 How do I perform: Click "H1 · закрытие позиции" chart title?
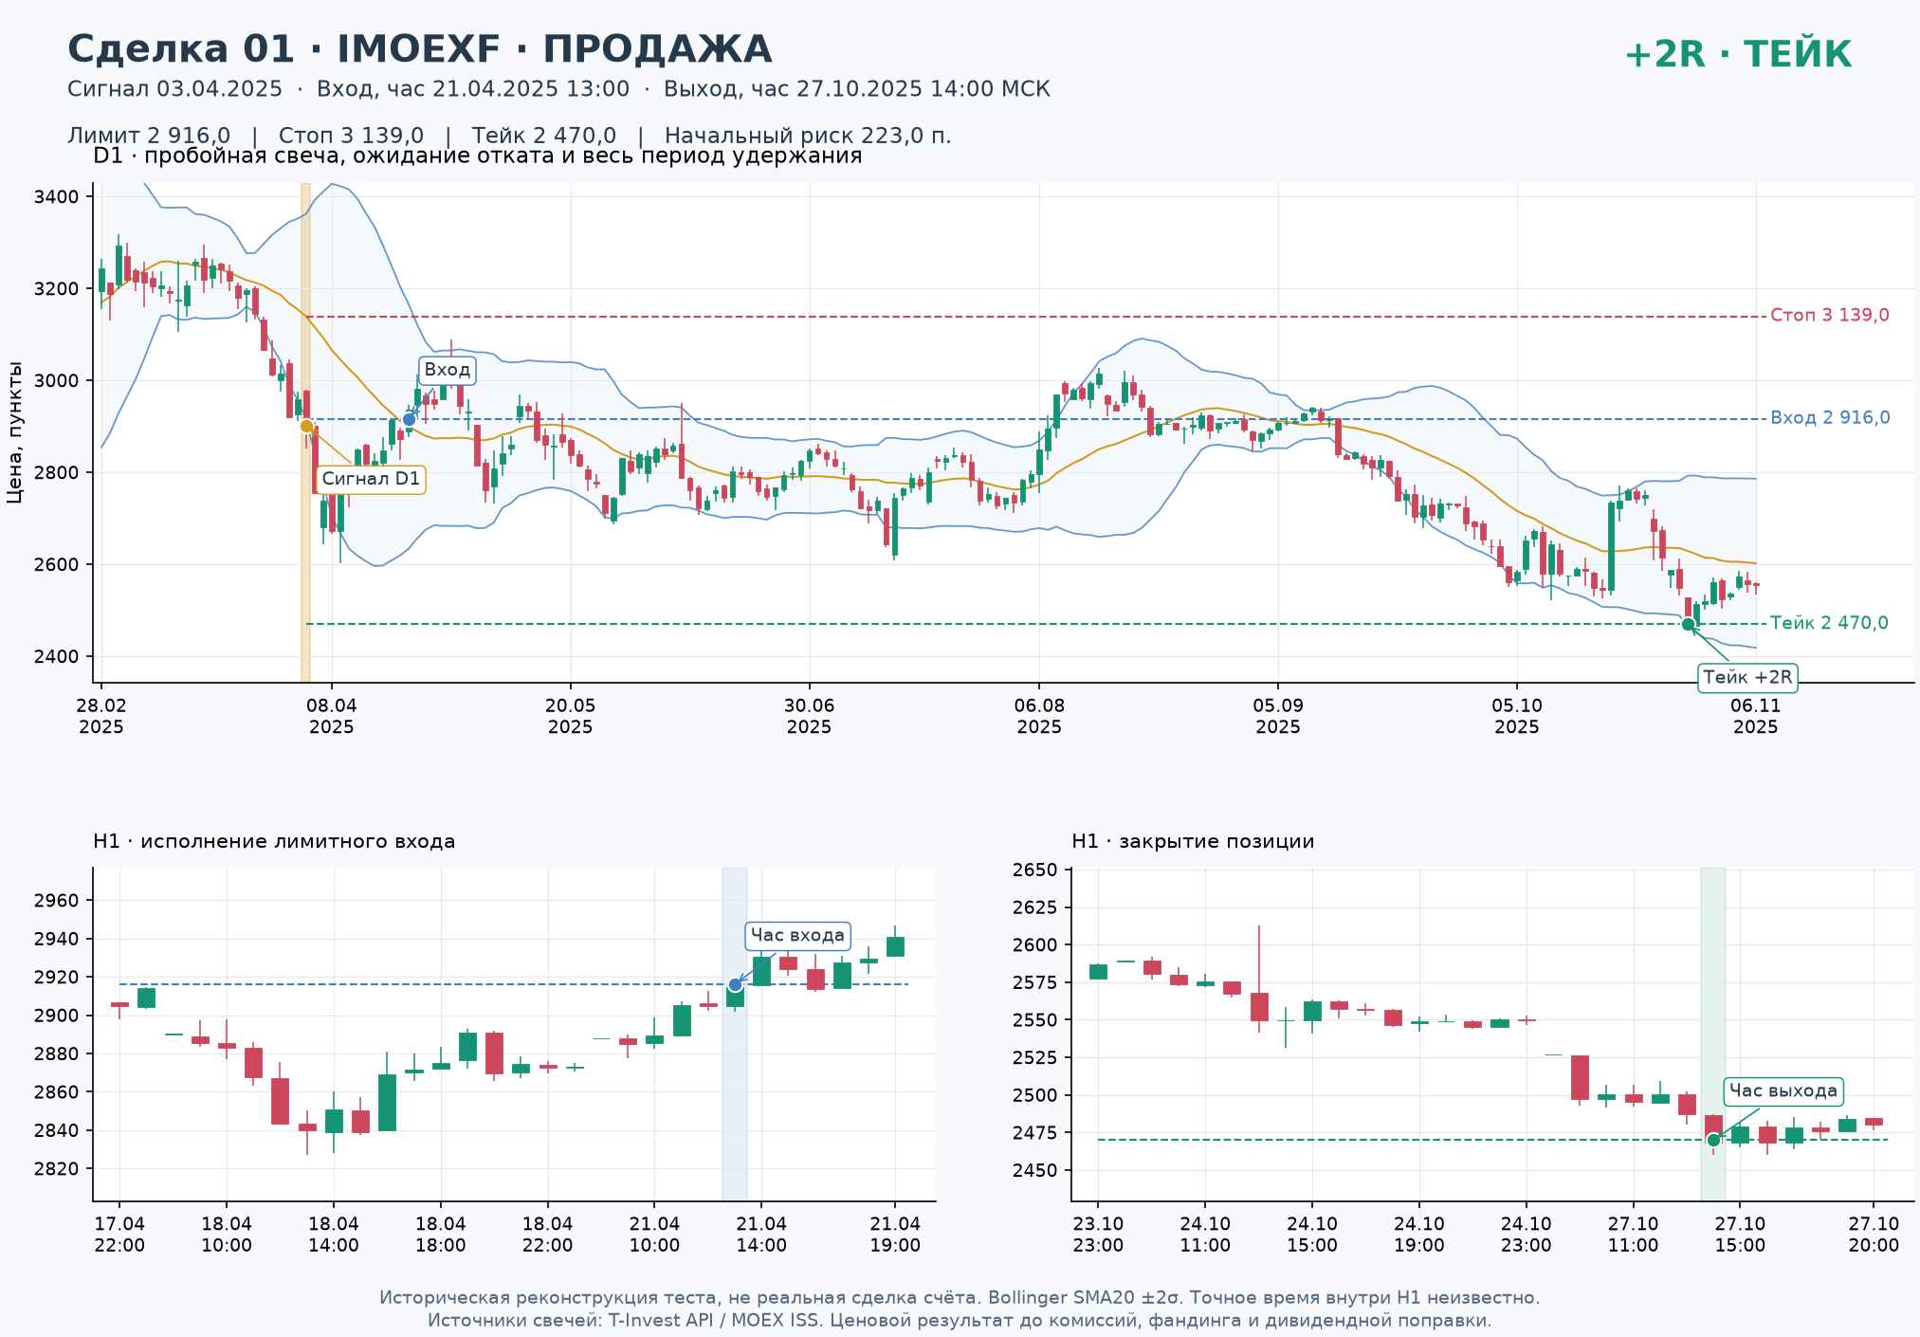[x=1193, y=841]
